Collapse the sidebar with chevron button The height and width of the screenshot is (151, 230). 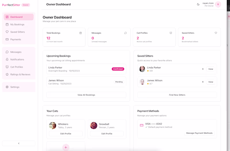click(x=19, y=143)
